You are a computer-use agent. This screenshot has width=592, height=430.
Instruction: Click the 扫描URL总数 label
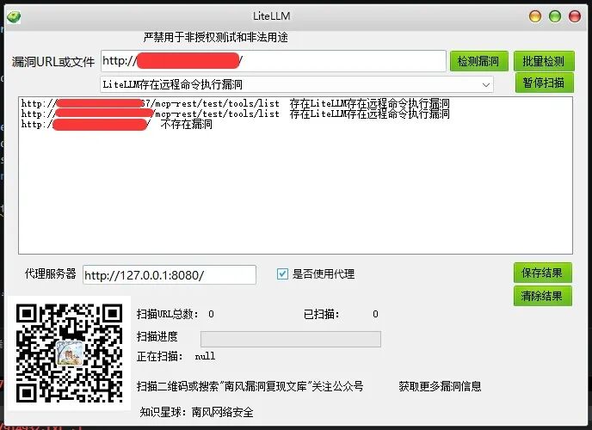click(x=167, y=314)
